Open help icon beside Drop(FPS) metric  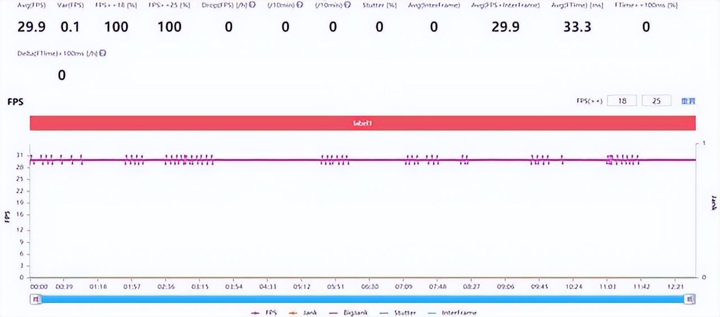[x=251, y=6]
